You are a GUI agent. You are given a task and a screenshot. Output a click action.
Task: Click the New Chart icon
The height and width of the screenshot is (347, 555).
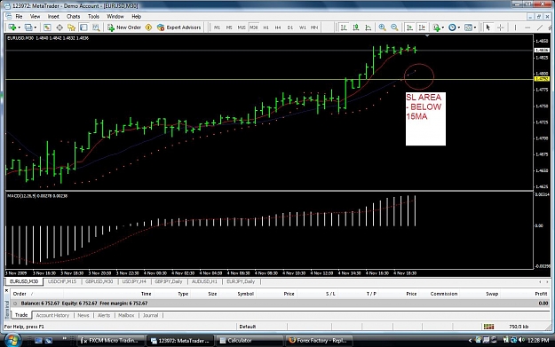pos(12,28)
